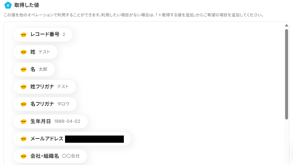Click the kintone icon in 姓フリガナ chip
293x165 pixels.
(24, 87)
